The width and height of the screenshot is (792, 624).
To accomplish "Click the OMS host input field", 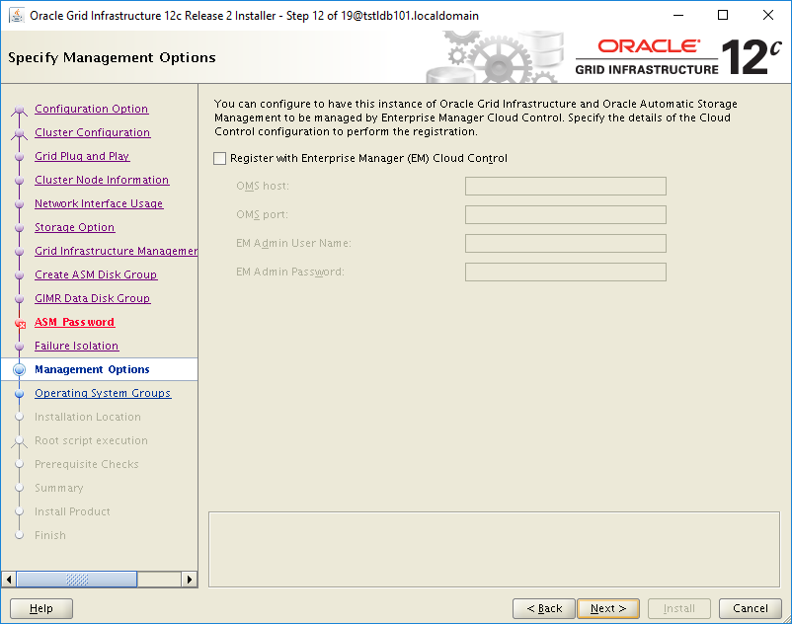I will [565, 186].
